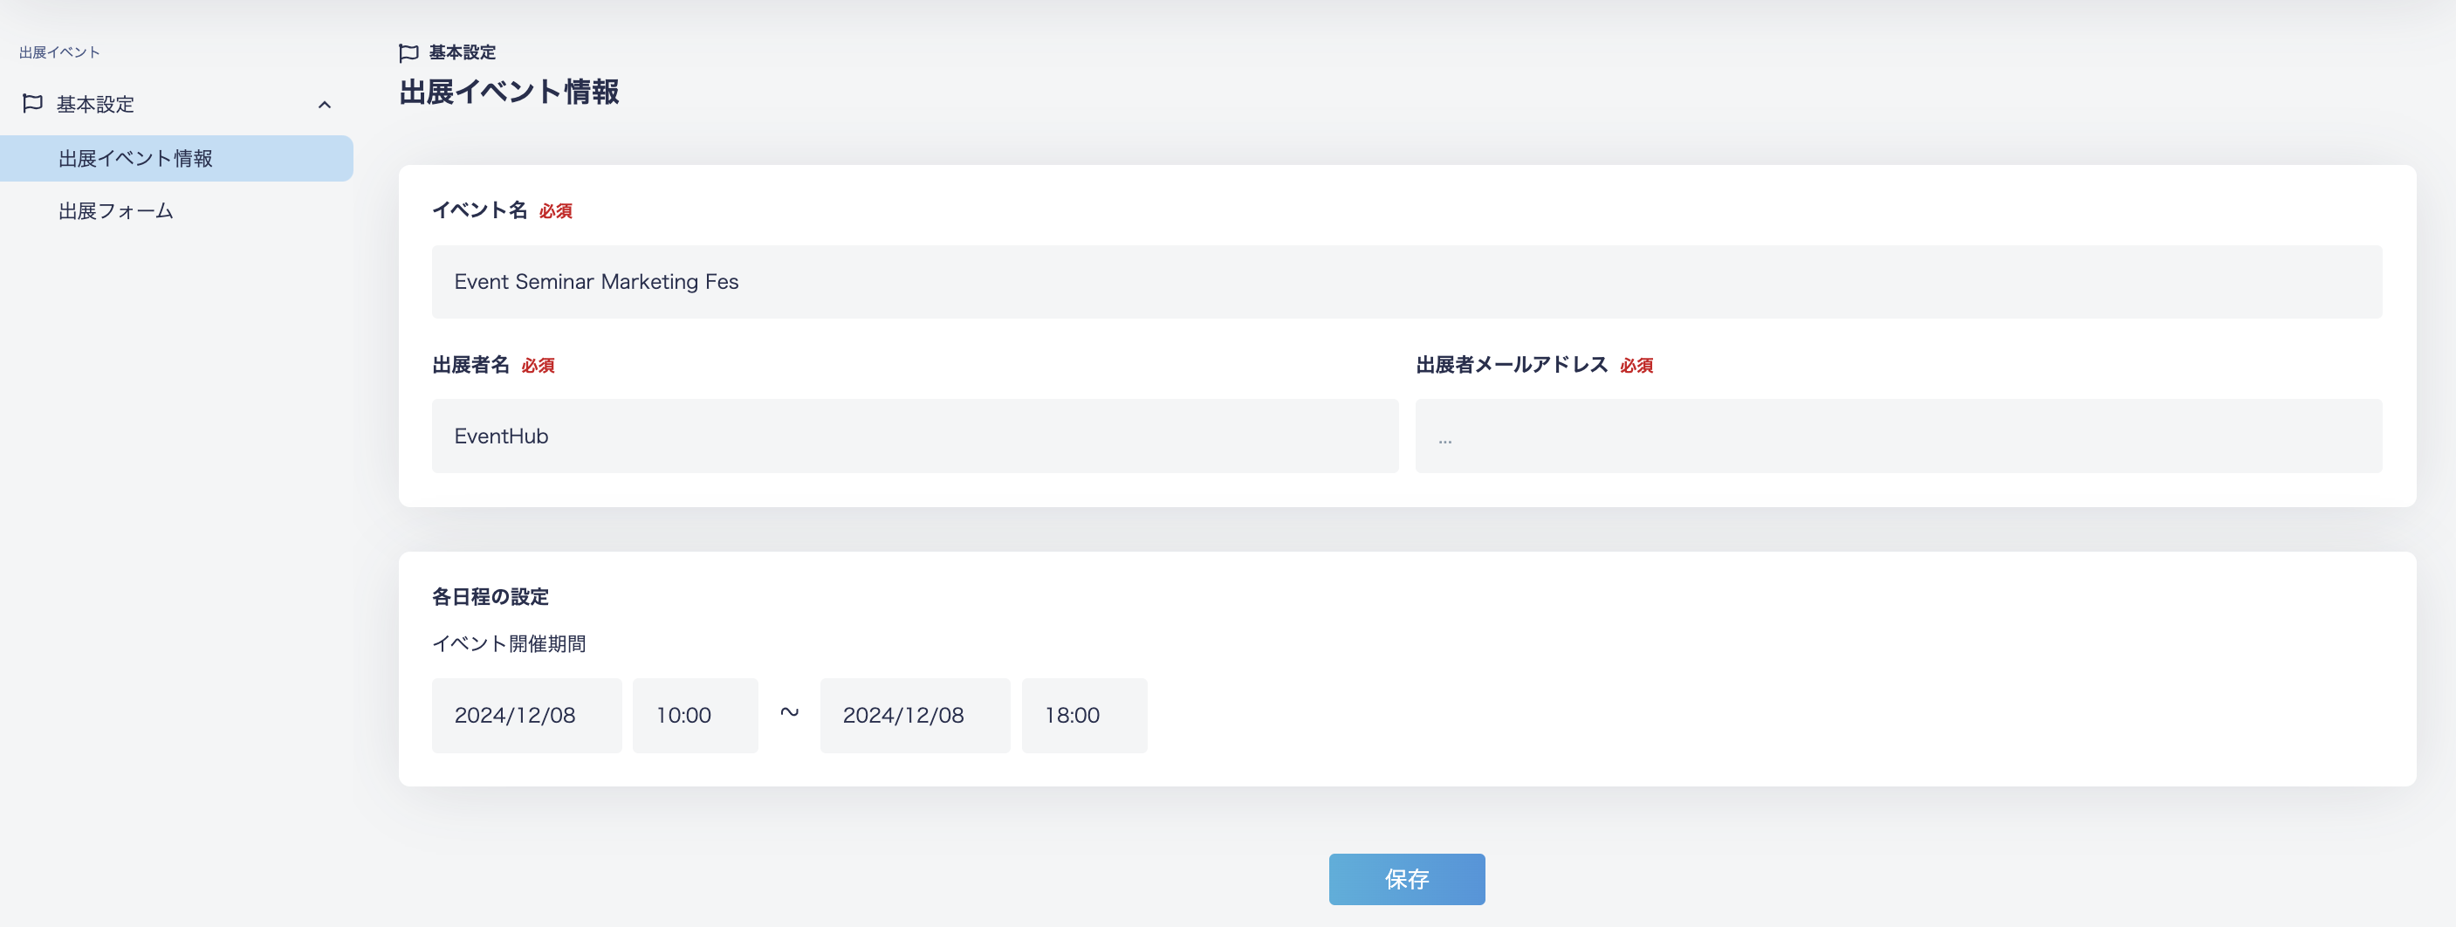Screen dimensions: 2456x927
Task: Open the start time field 10:00
Action: tap(696, 715)
